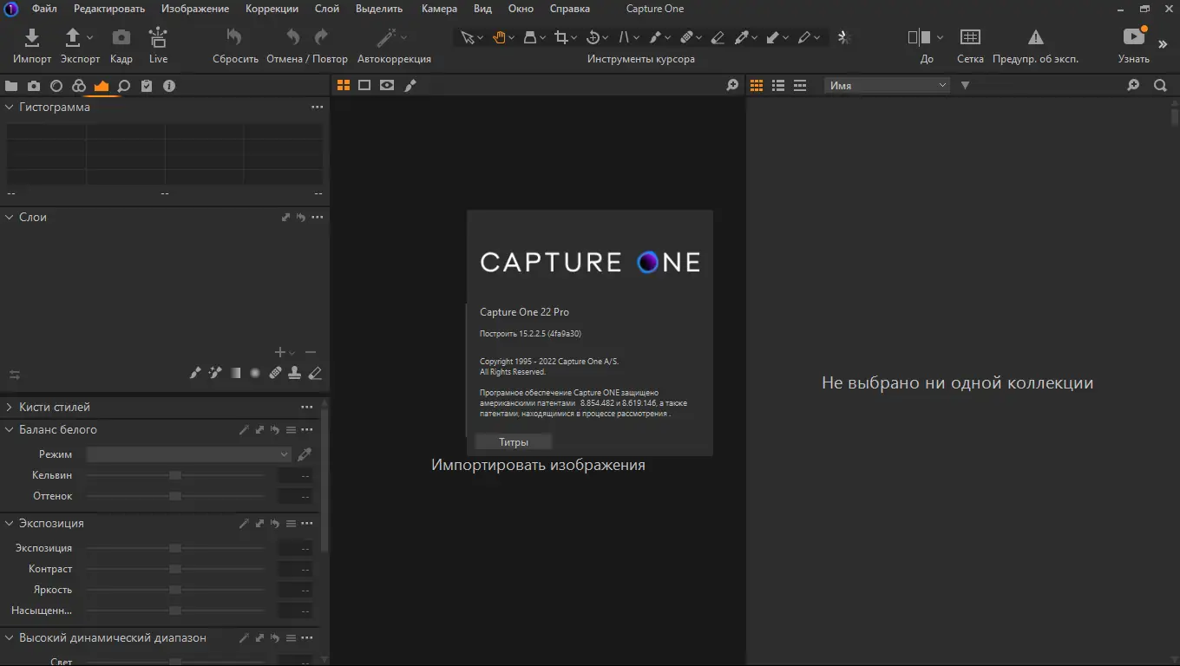Screen dimensions: 1180x666
Task: Toggle the Сетка grid overlay
Action: 970,38
